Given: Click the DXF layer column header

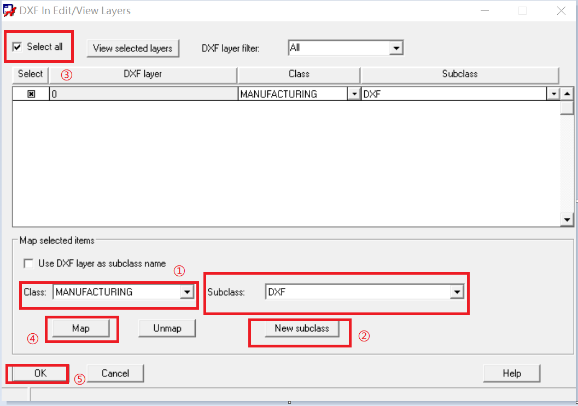Looking at the screenshot, I should click(143, 74).
